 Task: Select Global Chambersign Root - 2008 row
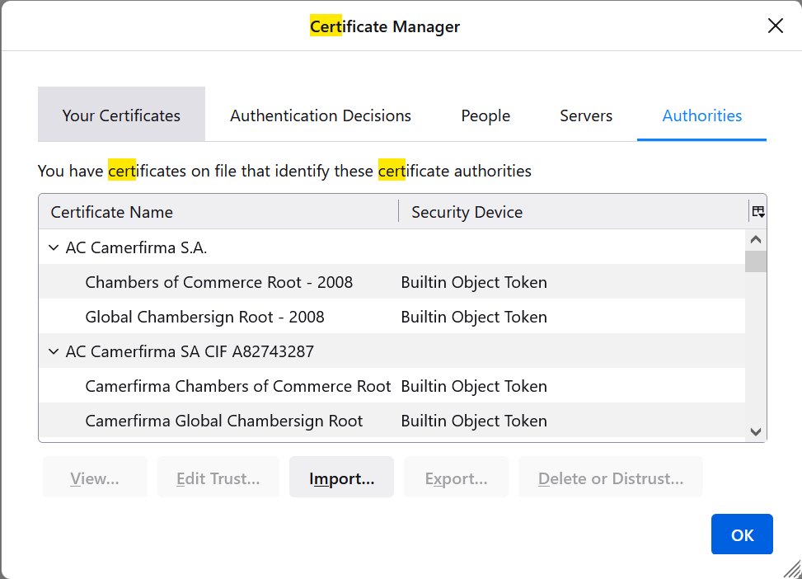tap(392, 317)
